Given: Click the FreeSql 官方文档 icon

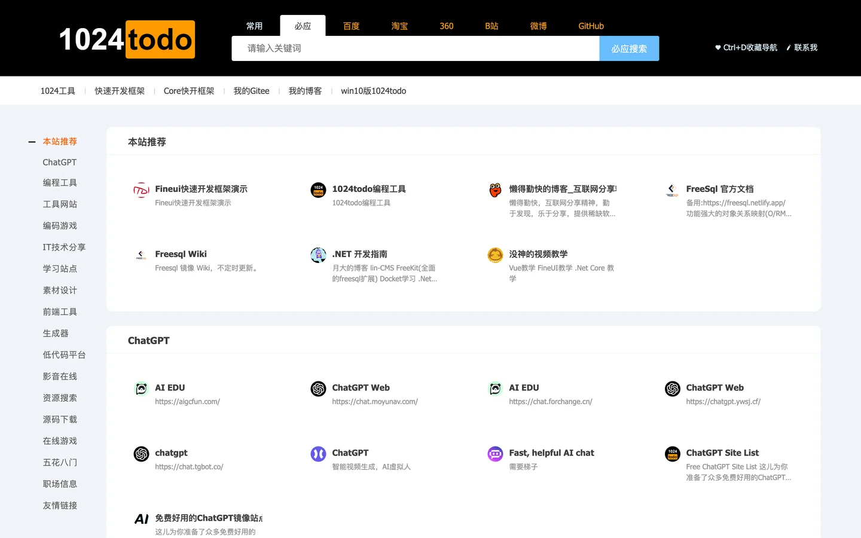Looking at the screenshot, I should (672, 190).
